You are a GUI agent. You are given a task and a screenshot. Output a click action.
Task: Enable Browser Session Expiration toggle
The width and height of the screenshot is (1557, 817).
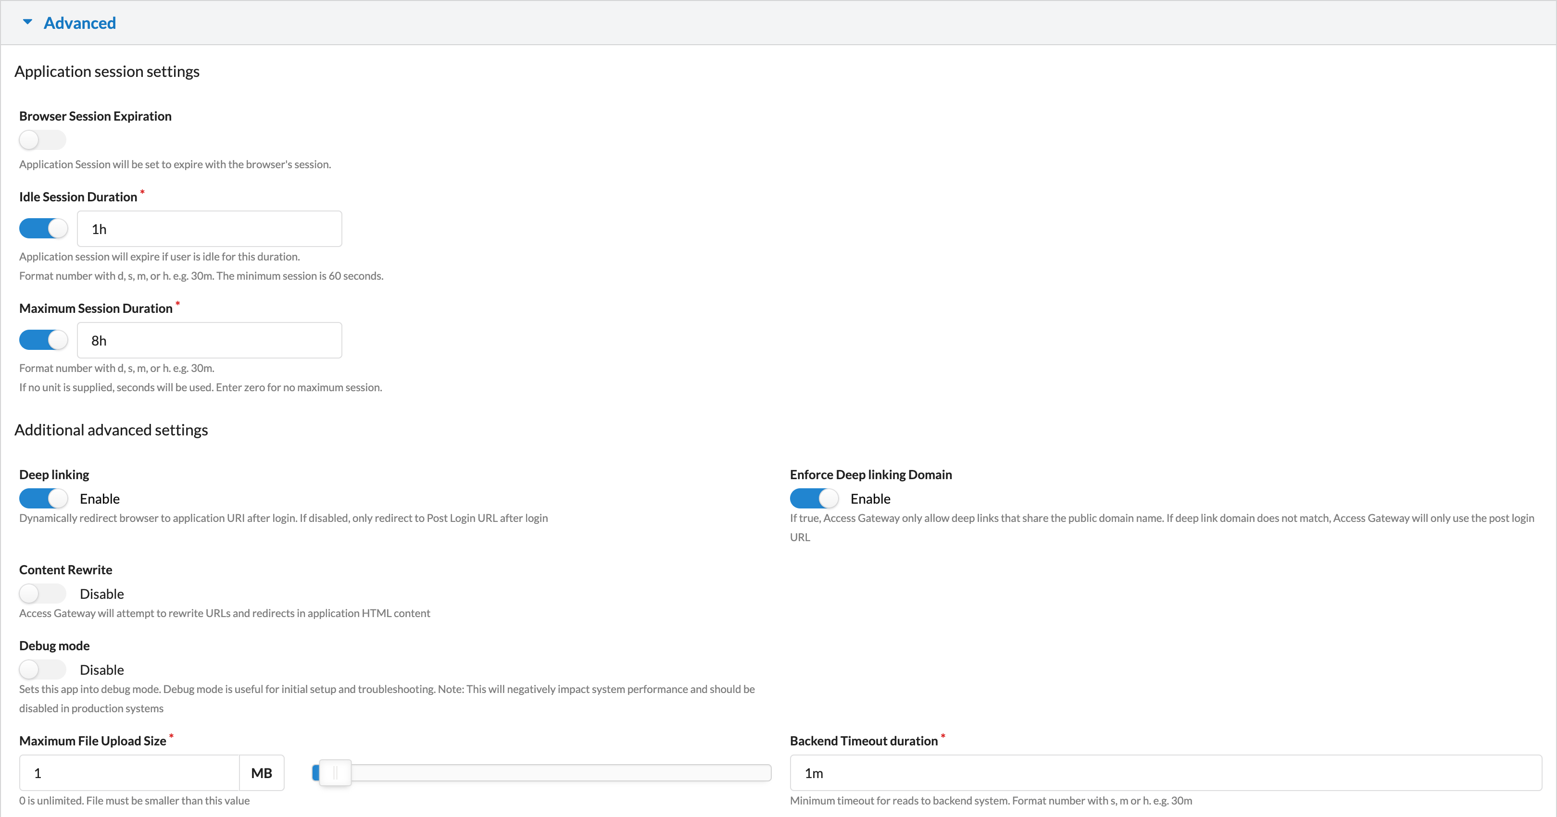42,139
